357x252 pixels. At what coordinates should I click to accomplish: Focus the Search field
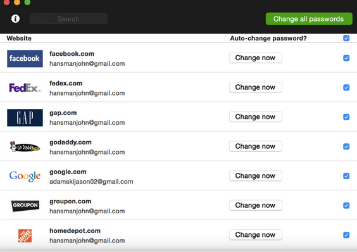[68, 19]
